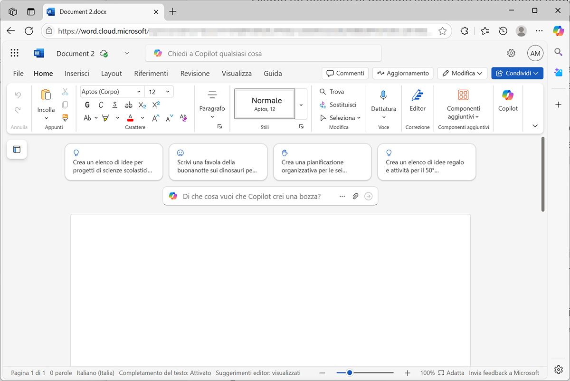Toggle italic (C) formatting

pos(101,105)
